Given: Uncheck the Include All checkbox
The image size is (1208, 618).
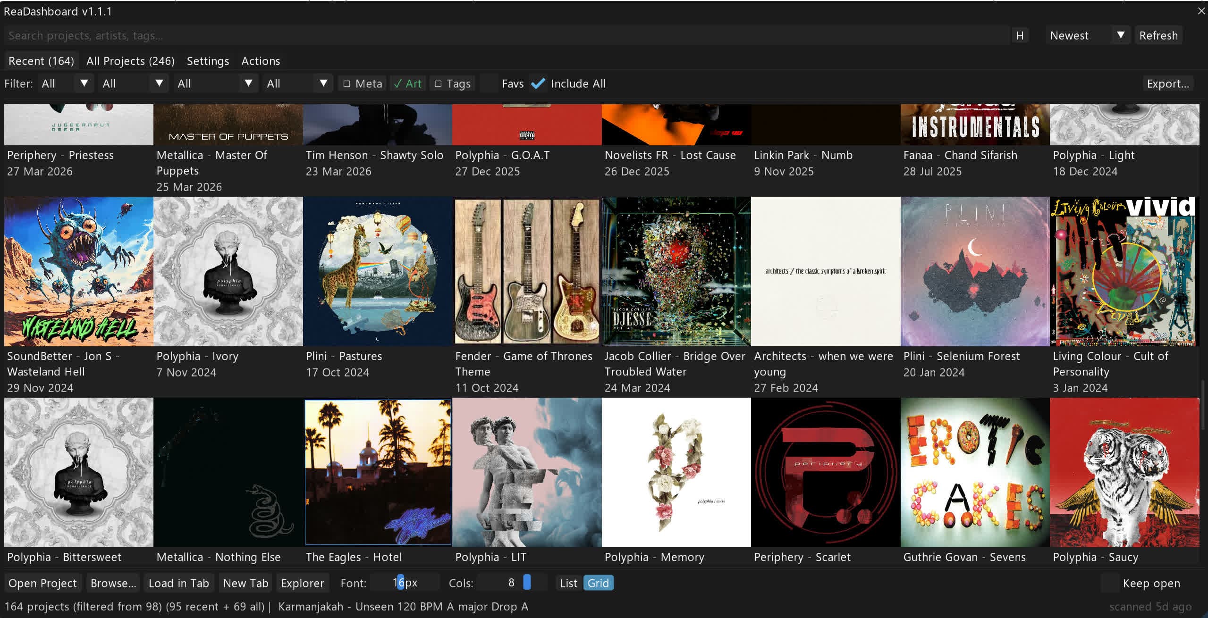Looking at the screenshot, I should click(538, 84).
